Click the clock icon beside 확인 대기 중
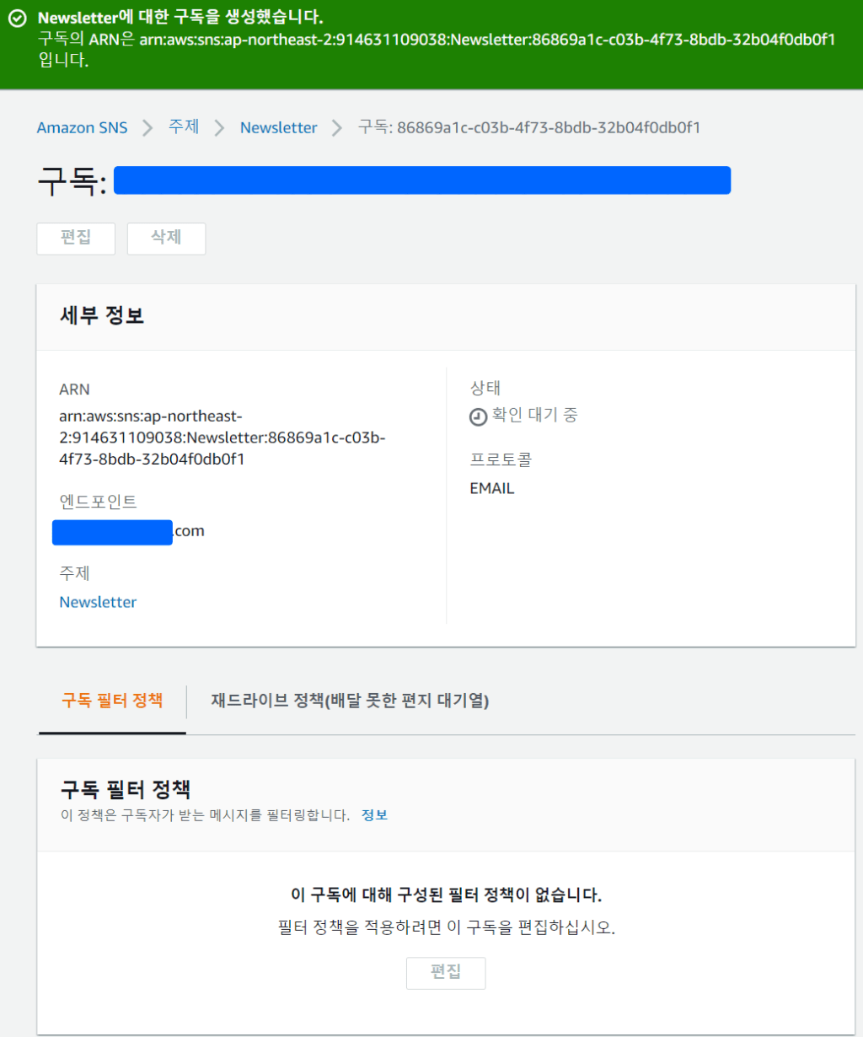The height and width of the screenshot is (1037, 863). 477,415
